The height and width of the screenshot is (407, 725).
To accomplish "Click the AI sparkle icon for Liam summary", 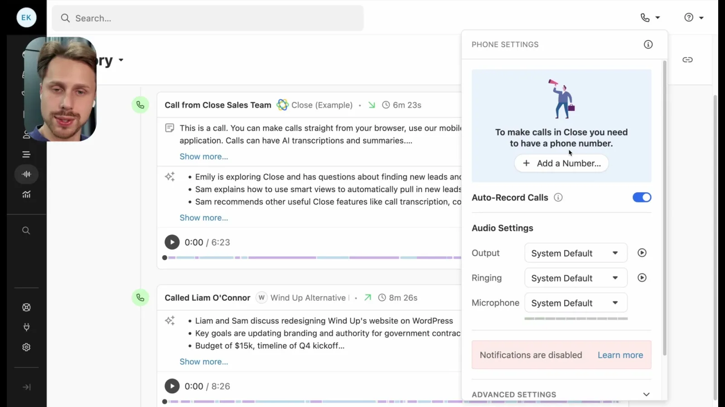I will [170, 321].
